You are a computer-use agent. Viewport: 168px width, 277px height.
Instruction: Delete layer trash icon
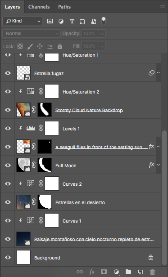(152, 272)
